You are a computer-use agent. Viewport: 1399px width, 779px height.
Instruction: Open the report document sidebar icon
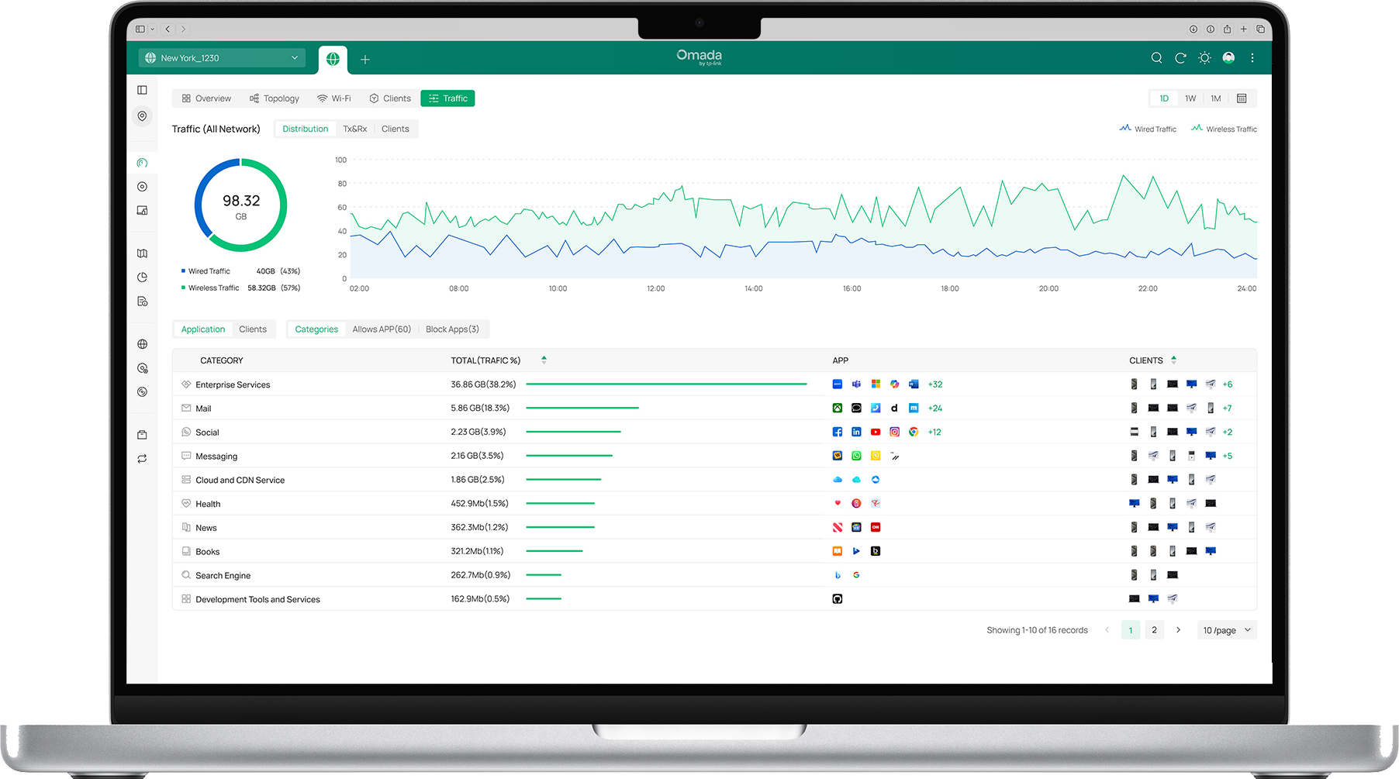(142, 302)
